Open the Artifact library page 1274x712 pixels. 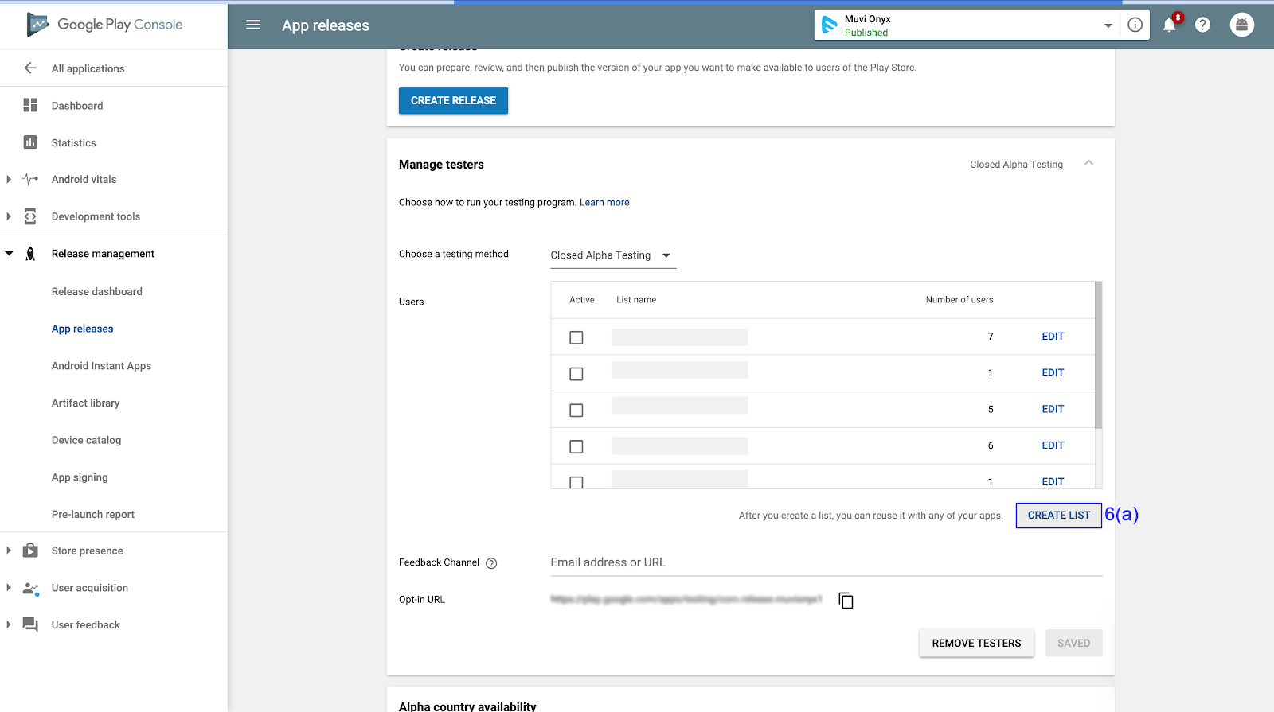coord(85,403)
